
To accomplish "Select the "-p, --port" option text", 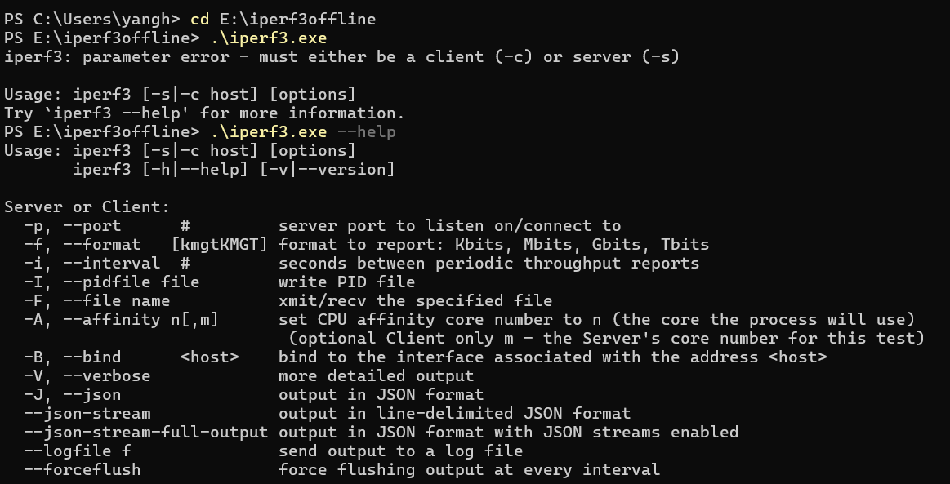I will pyautogui.click(x=72, y=225).
